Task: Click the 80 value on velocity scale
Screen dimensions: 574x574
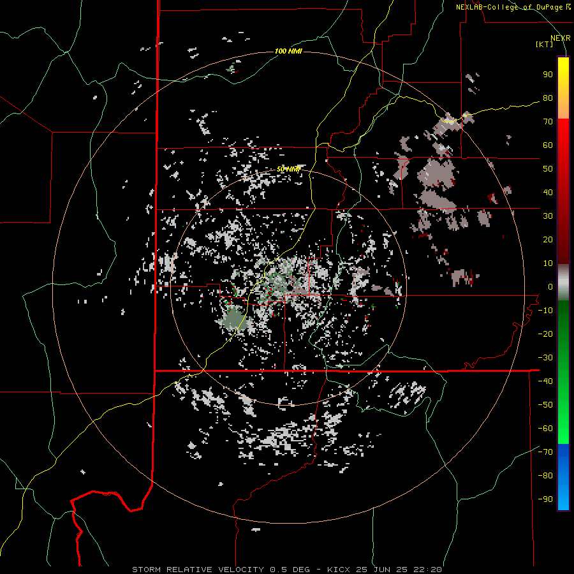Action: [548, 98]
